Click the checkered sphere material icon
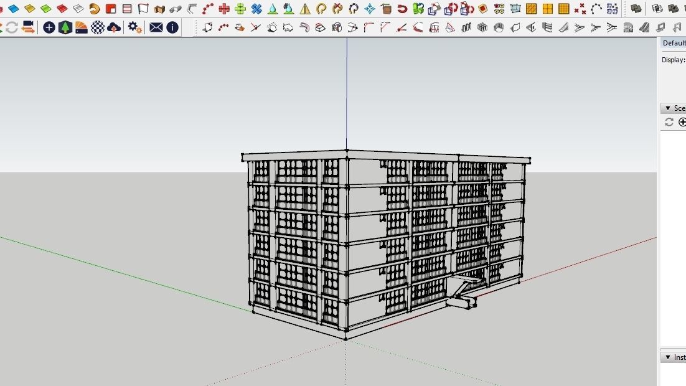The image size is (686, 386). pyautogui.click(x=98, y=27)
